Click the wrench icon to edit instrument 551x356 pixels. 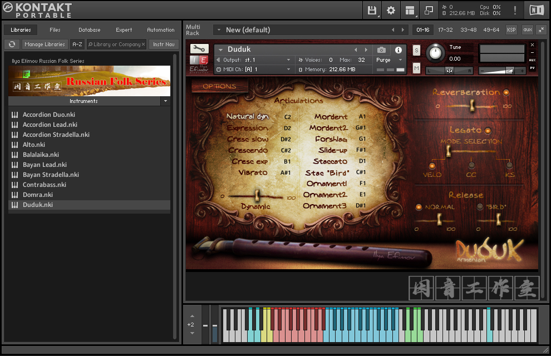[x=199, y=49]
